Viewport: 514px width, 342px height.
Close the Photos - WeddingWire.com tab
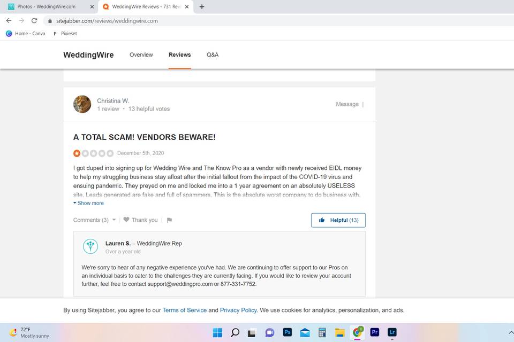pyautogui.click(x=92, y=6)
